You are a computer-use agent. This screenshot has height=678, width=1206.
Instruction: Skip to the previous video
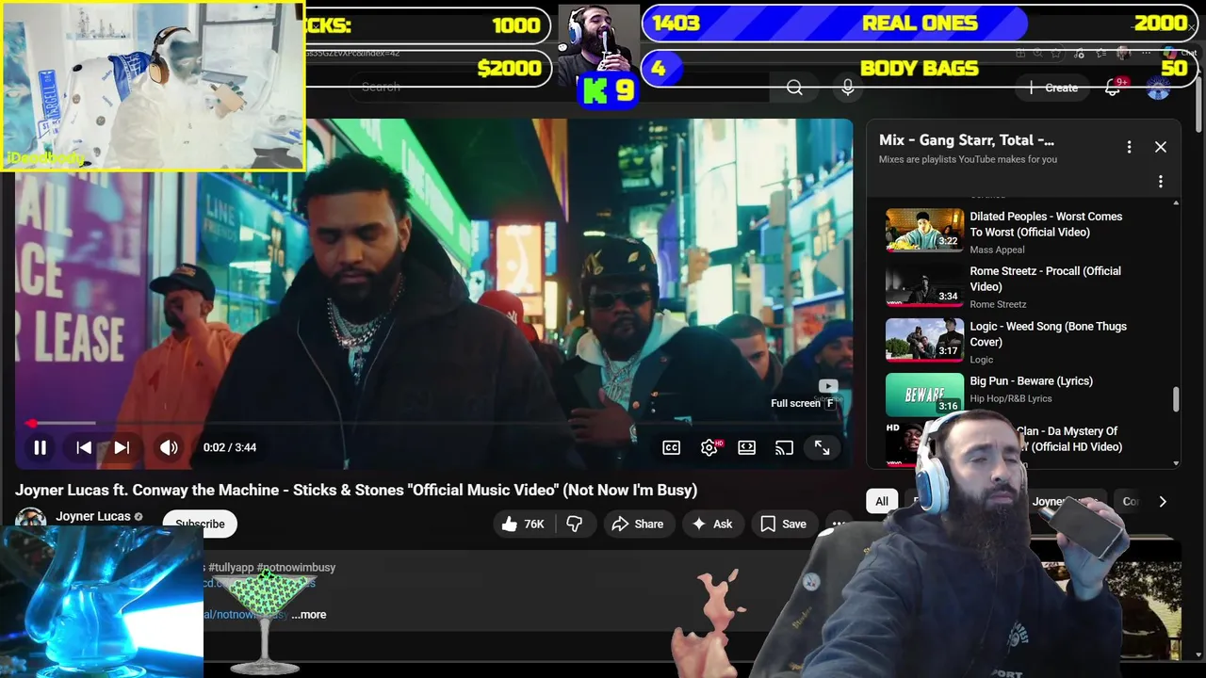coord(84,448)
